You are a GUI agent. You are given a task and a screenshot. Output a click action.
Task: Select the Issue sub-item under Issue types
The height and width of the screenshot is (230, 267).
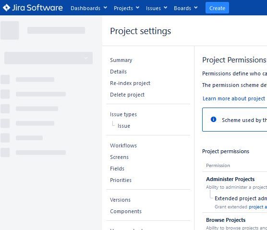tap(124, 126)
